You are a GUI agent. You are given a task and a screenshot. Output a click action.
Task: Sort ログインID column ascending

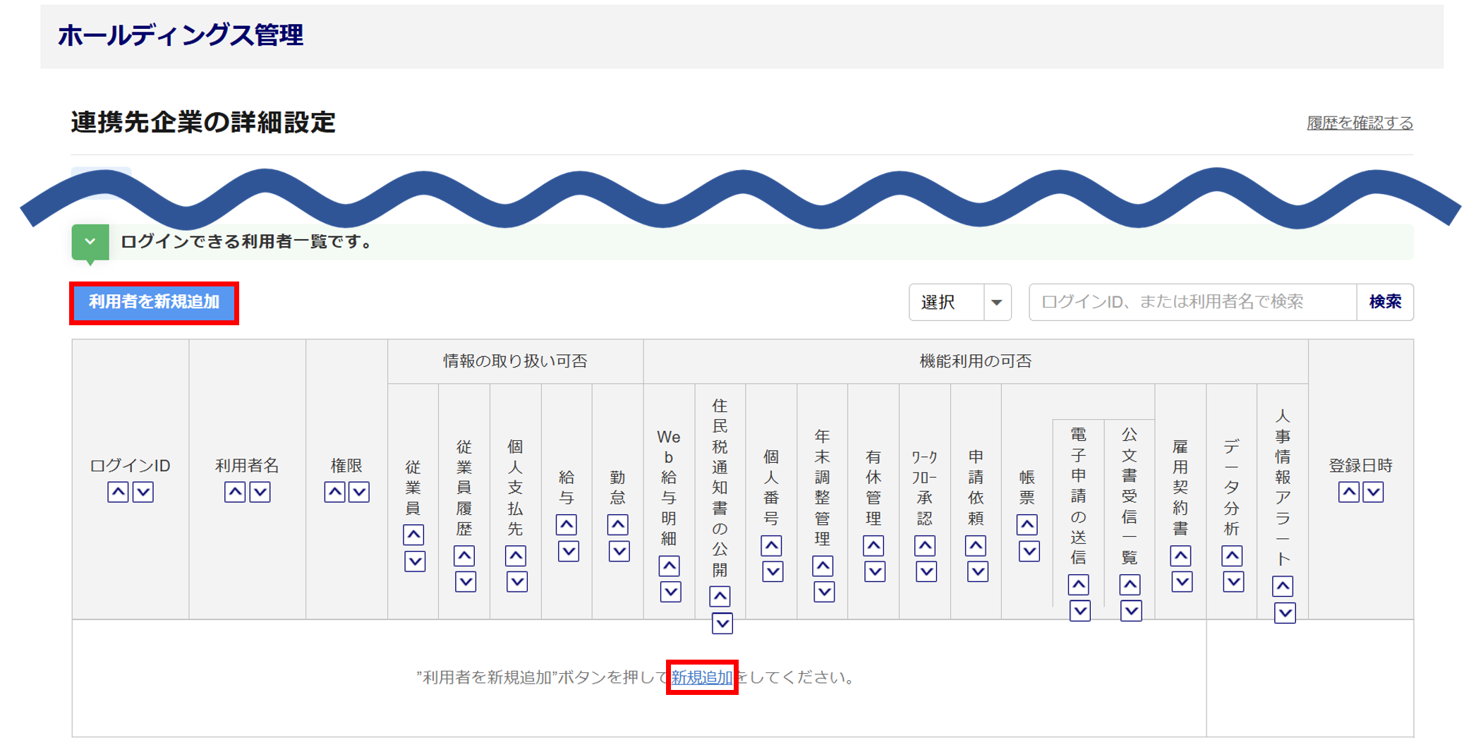click(118, 492)
